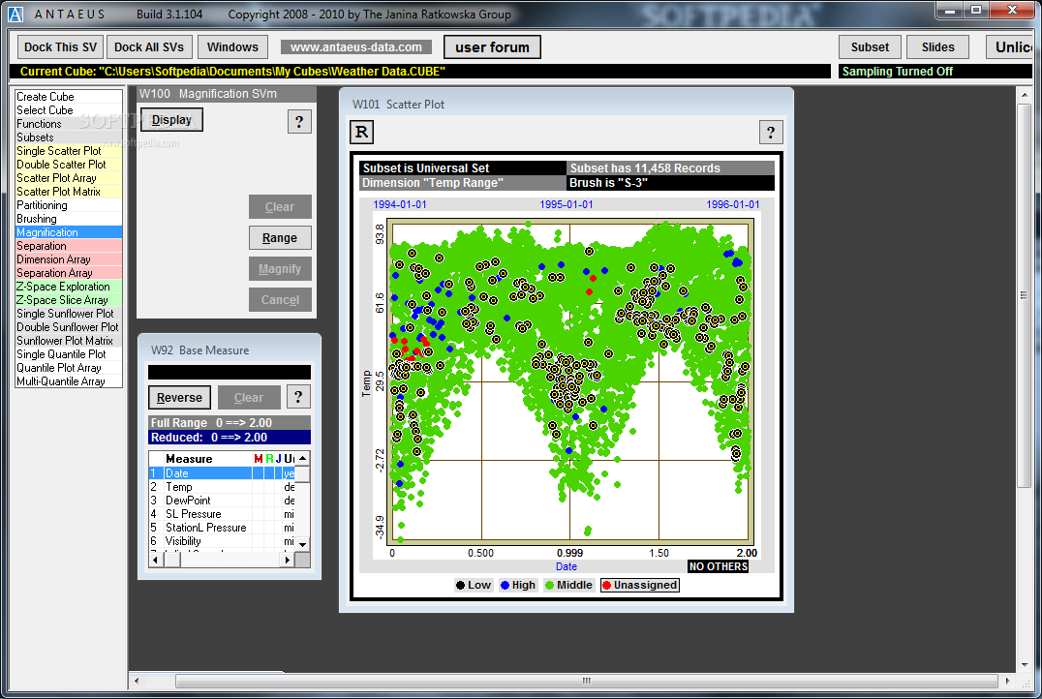The image size is (1042, 699).
Task: Select Date row in Measure list
Action: coord(222,473)
